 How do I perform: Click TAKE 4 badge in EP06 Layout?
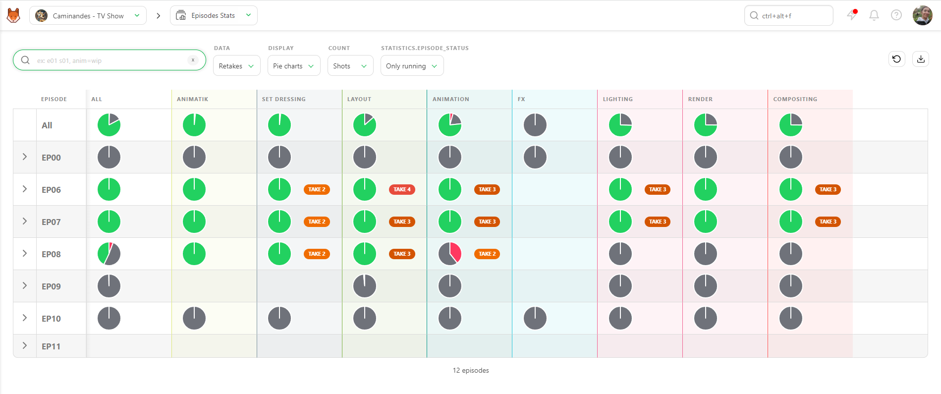pos(402,189)
